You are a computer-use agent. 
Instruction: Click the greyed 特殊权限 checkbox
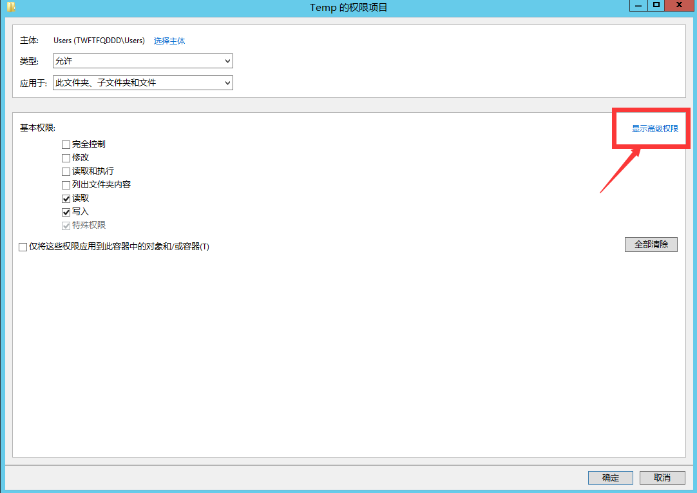[x=66, y=226]
